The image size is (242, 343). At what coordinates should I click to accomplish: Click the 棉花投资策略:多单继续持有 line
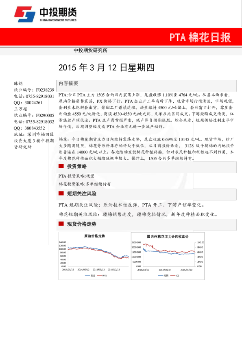pos(85,184)
